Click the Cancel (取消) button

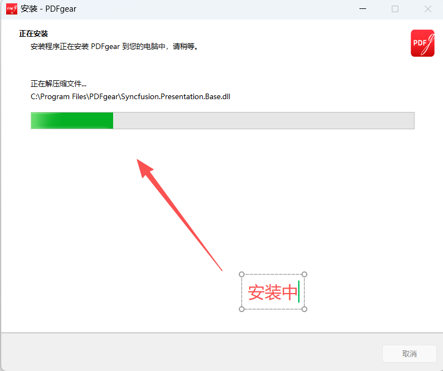410,354
